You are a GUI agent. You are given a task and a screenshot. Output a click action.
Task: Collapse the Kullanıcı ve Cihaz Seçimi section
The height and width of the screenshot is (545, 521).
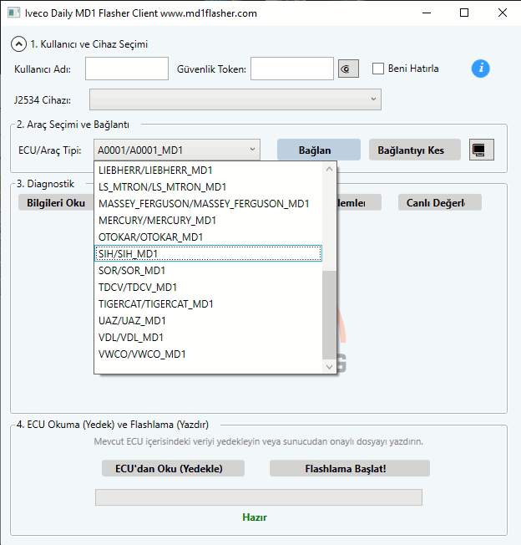click(x=18, y=44)
